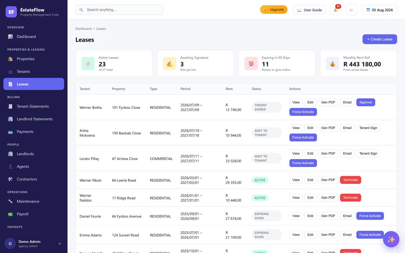Click Tenant Sign for Aisha Mokoena
Image resolution: width=405 pixels, height=253 pixels.
368,128
